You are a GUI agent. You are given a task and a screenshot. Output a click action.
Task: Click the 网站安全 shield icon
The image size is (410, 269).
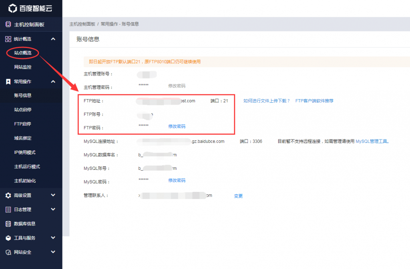8,252
